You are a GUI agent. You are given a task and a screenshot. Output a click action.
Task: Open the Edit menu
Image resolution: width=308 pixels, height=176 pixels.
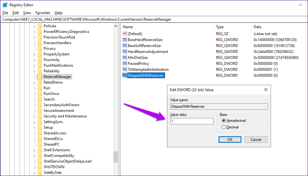[x=15, y=13]
